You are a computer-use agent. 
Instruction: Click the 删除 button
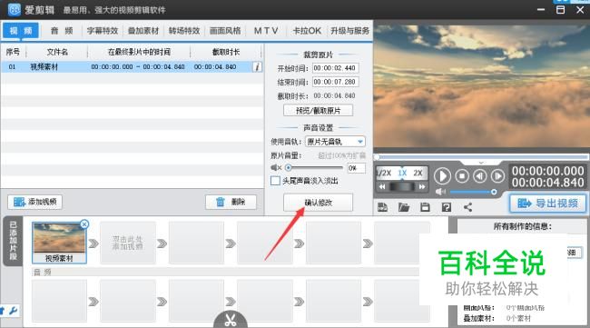(x=231, y=203)
